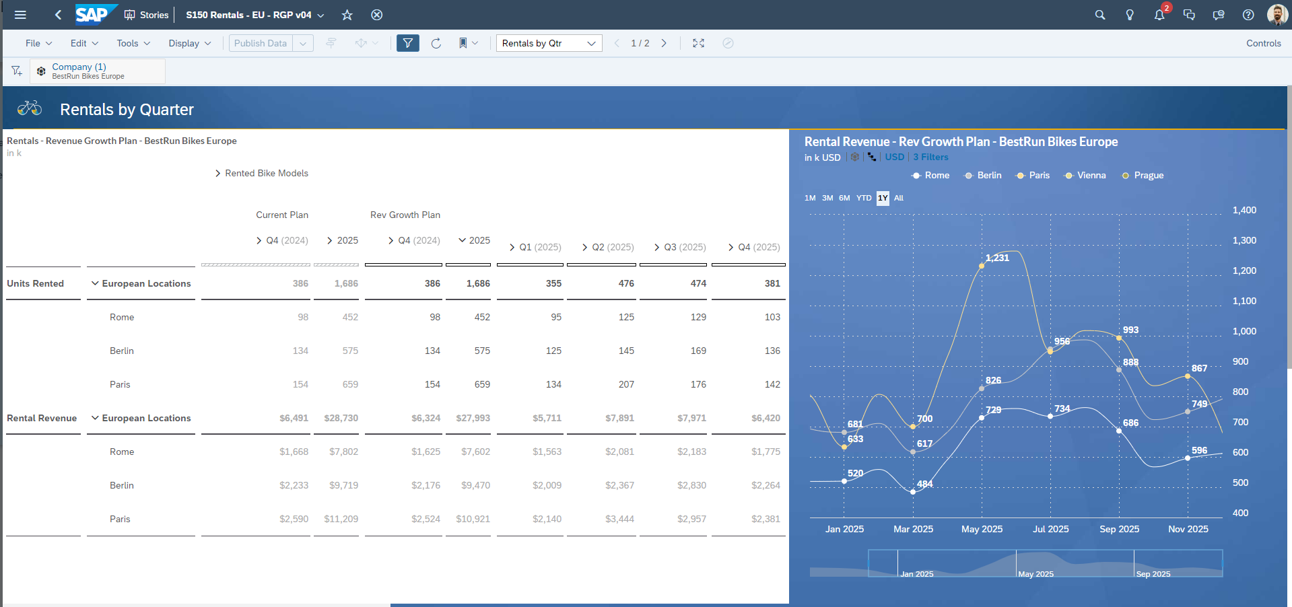Click the disabled edit pencil circle icon
The image size is (1292, 607).
pyautogui.click(x=728, y=43)
